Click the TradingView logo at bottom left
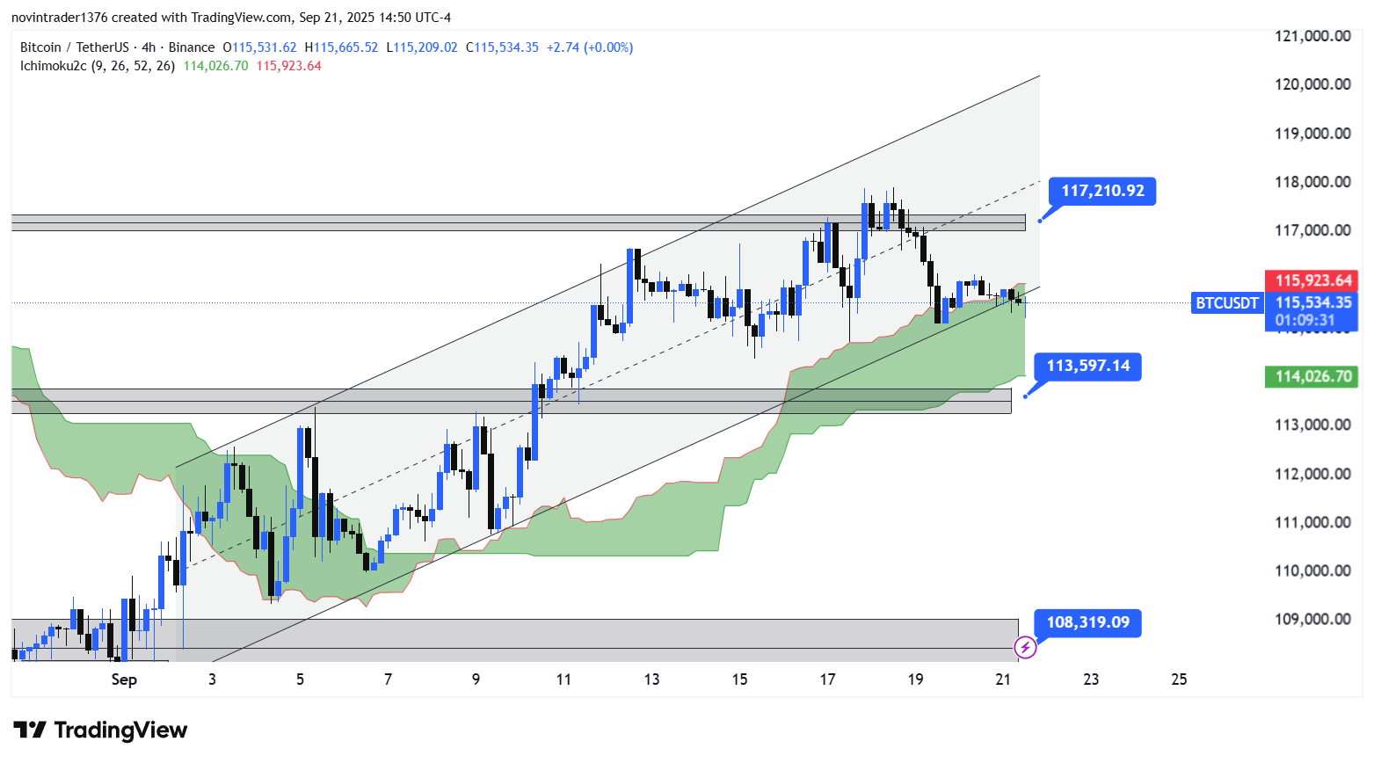The image size is (1374, 763). 100,730
